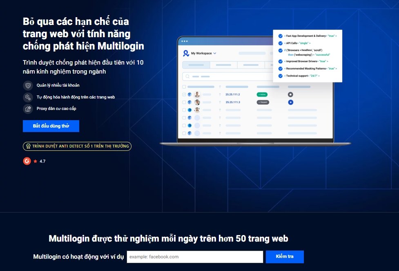399x271 pixels.
Task: Click the three dots in the mockup window title bar
Action: click(185, 41)
